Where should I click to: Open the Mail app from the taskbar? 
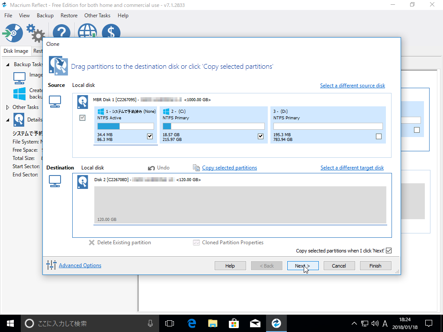click(255, 323)
